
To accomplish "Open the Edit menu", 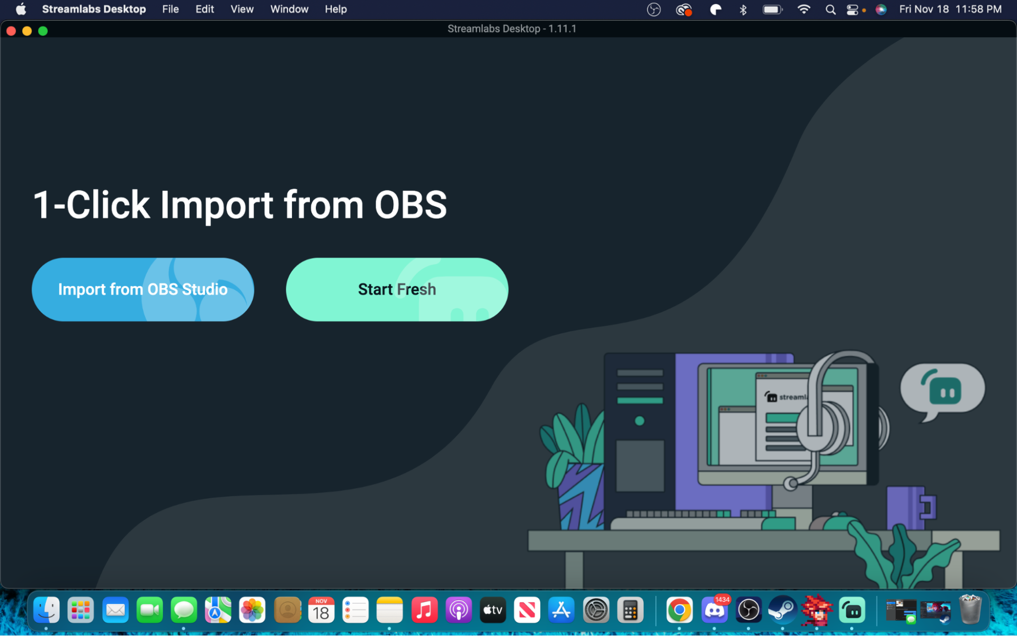I will (204, 9).
